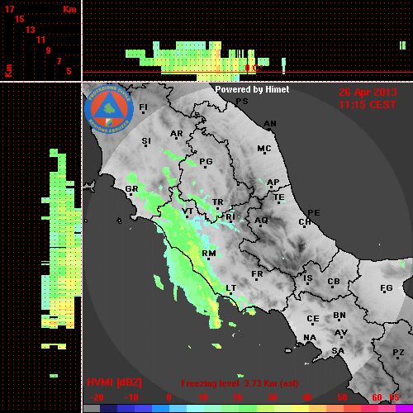Select the AP city label
This screenshot has width=413, height=413.
[273, 183]
